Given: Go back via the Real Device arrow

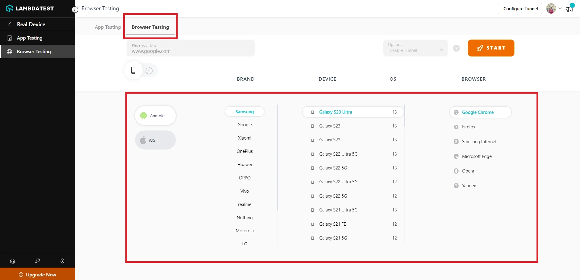Looking at the screenshot, I should tap(10, 24).
